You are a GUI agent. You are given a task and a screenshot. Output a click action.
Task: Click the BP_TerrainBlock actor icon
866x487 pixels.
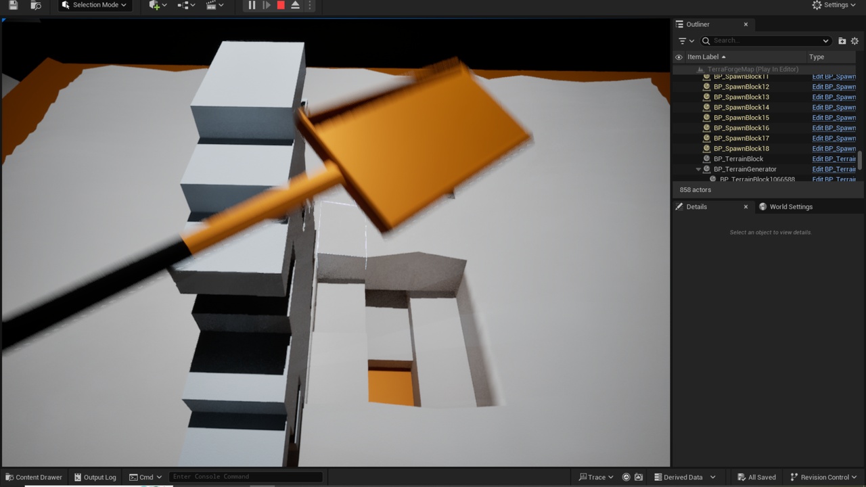[x=707, y=159]
